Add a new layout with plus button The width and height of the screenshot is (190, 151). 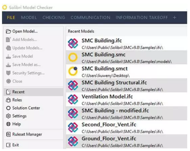175,18
